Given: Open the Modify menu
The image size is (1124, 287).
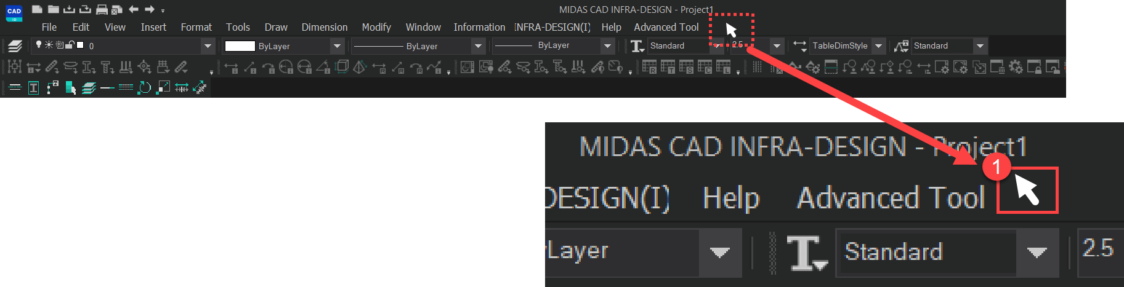Looking at the screenshot, I should 376,27.
